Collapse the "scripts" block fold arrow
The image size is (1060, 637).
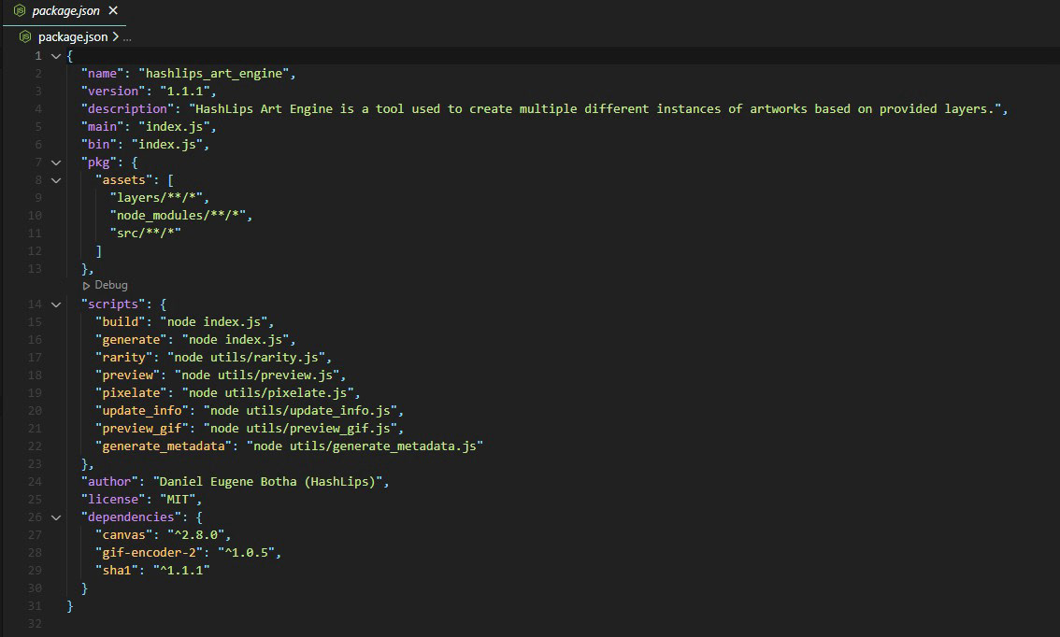(56, 304)
